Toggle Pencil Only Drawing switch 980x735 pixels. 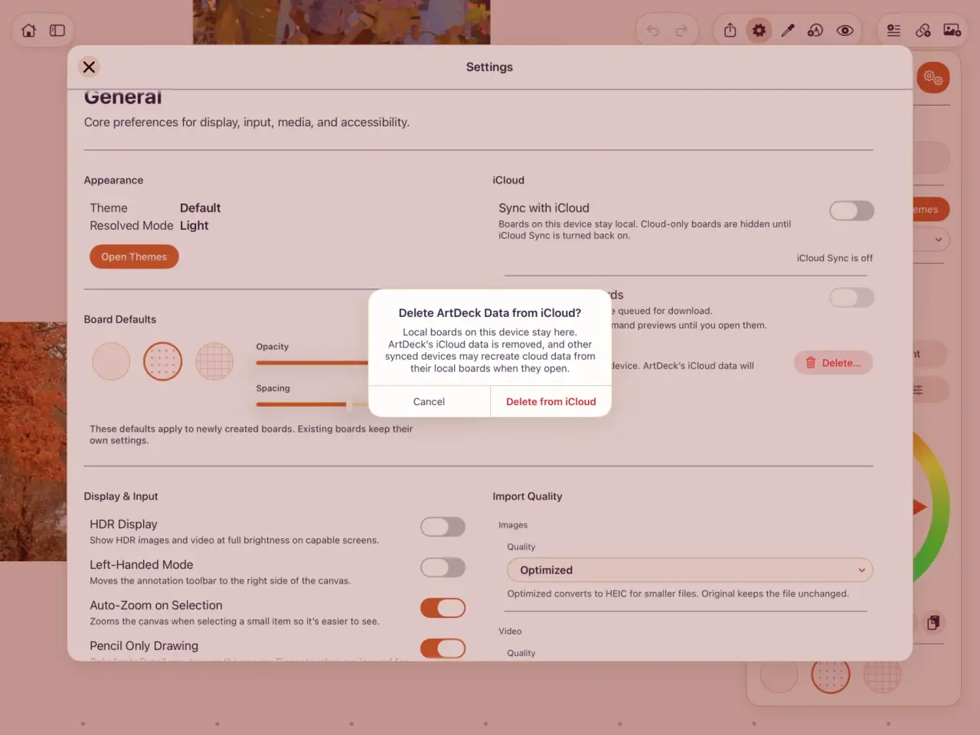pos(443,648)
